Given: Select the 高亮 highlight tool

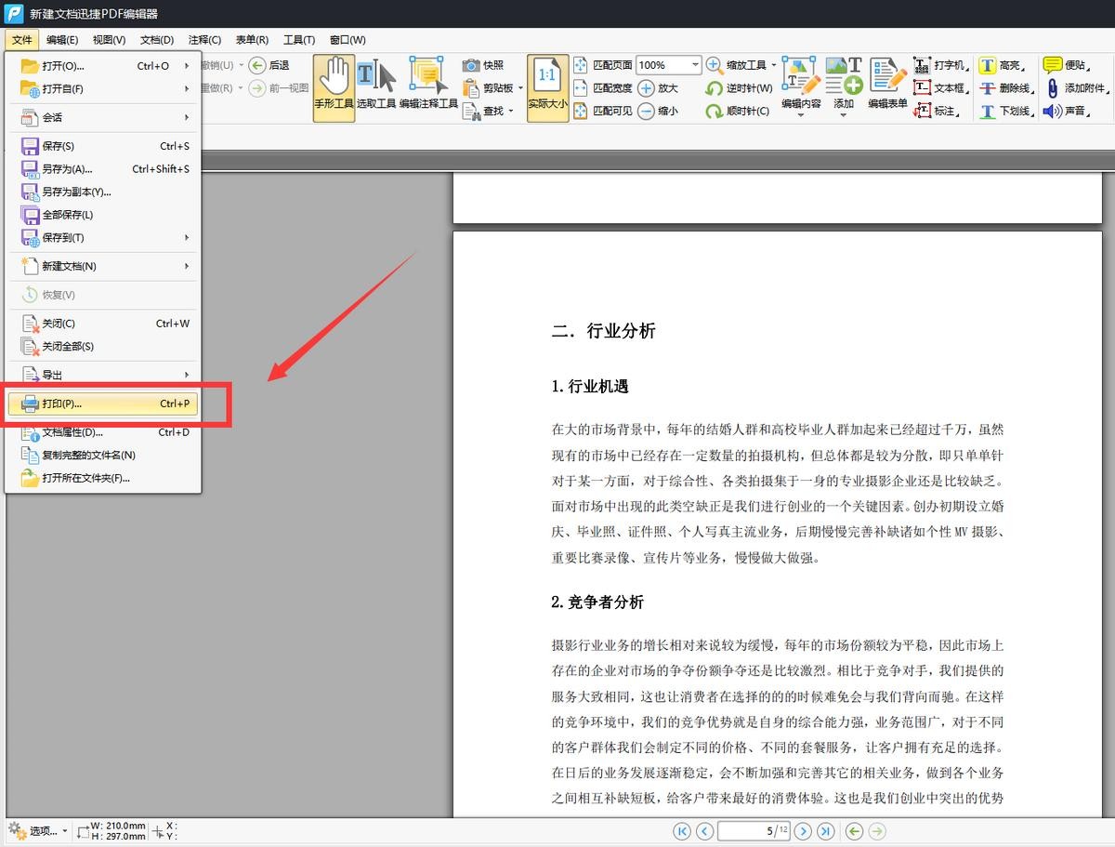Looking at the screenshot, I should click(988, 66).
